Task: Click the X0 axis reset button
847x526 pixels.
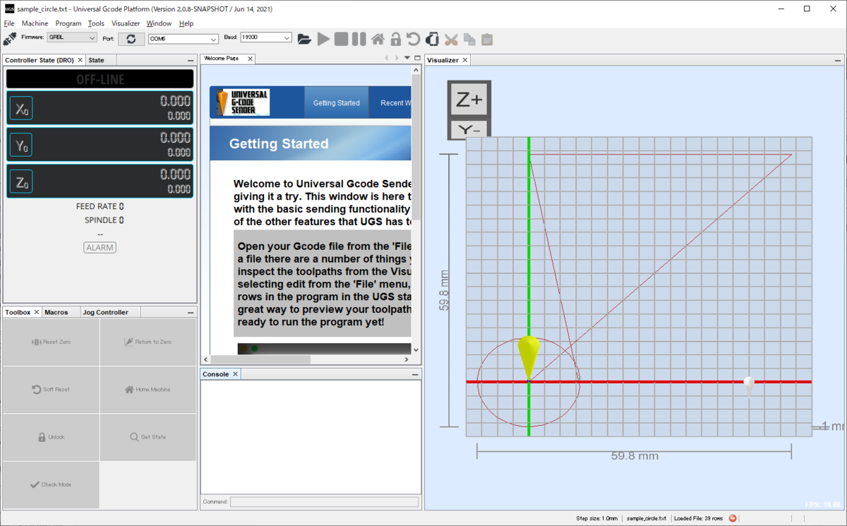Action: pos(20,108)
